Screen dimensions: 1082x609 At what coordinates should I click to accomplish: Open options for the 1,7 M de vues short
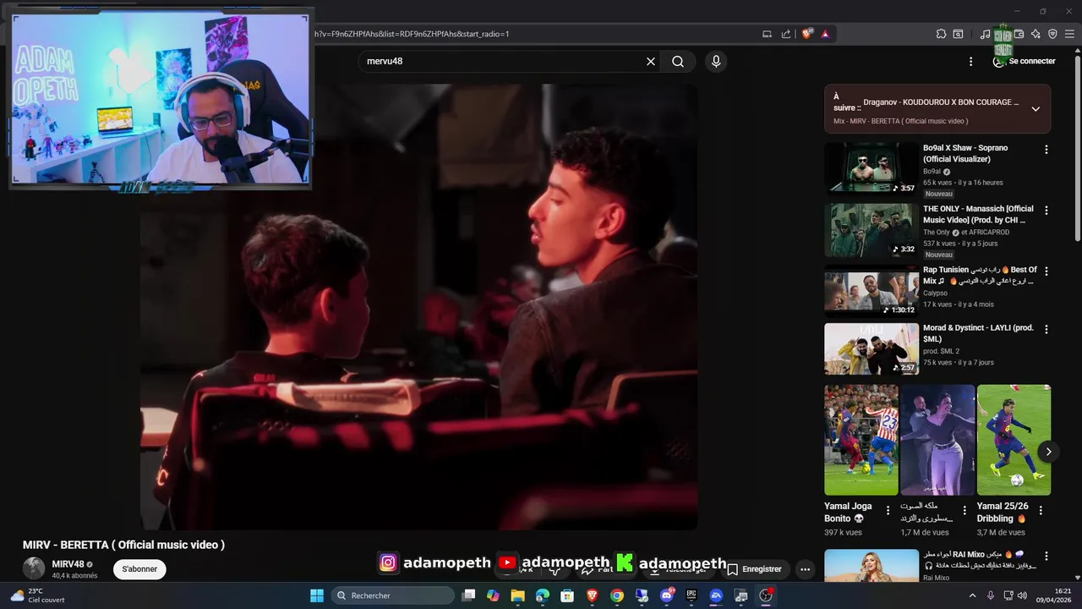point(965,510)
